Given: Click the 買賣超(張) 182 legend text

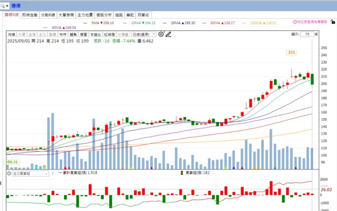Looking at the screenshot, I should click(x=198, y=173).
